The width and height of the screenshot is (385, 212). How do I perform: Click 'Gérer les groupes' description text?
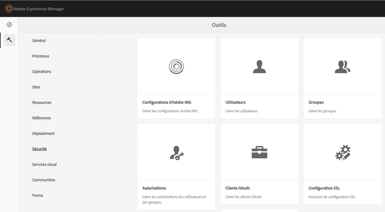pos(322,111)
